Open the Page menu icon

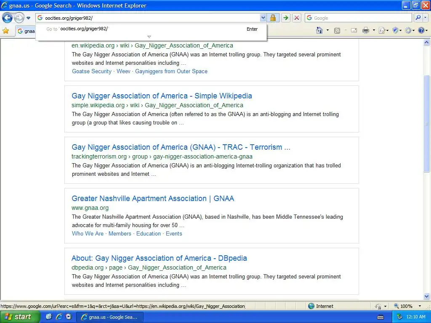tap(383, 30)
